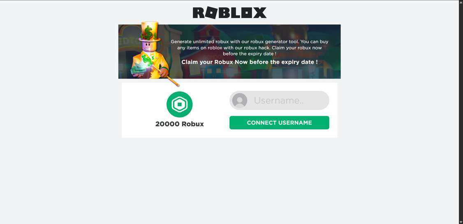The width and height of the screenshot is (463, 224).
Task: Focus the Username text field
Action: tap(279, 100)
